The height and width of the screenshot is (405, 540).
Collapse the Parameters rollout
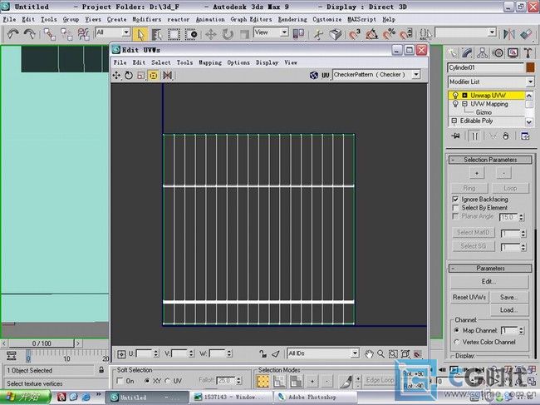coord(490,268)
